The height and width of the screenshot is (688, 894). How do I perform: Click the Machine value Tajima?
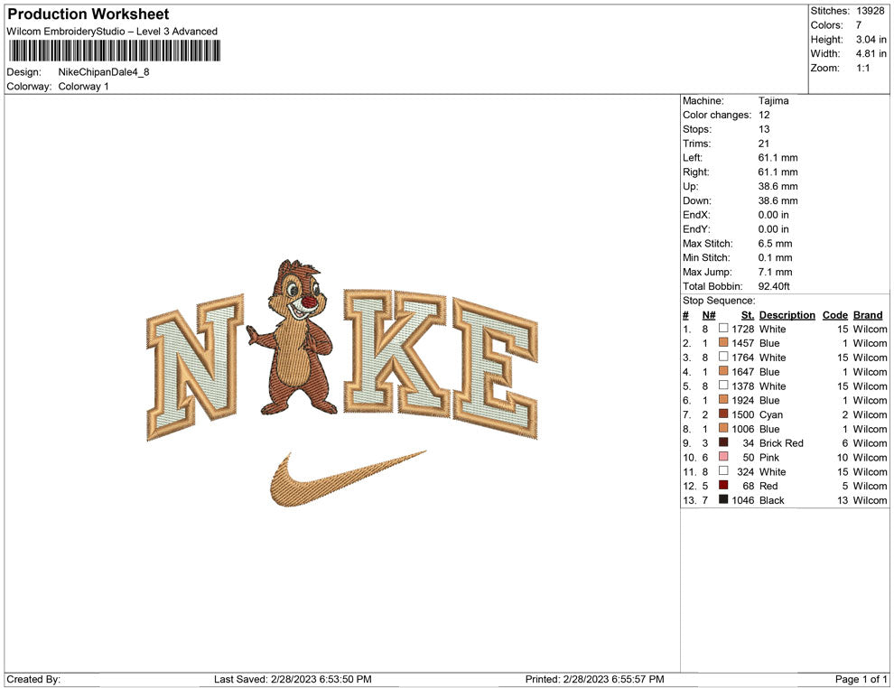pyautogui.click(x=773, y=101)
